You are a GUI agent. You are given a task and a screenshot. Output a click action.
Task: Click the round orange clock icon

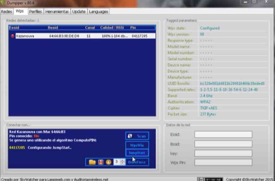109,162
